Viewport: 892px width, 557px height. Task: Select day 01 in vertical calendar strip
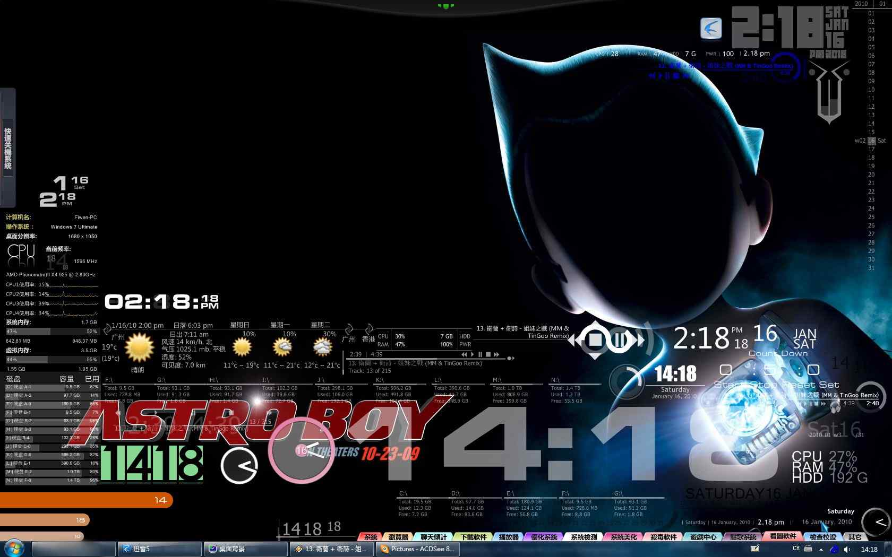[x=871, y=13]
